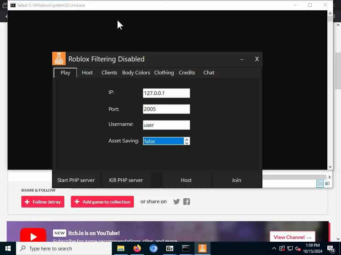Show hidden system tray icons
This screenshot has height=255, width=341.
point(274,248)
